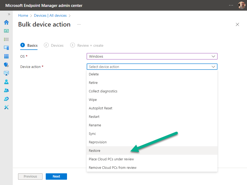Open the Devices icon in sidebar
247x185 pixels.
click(6, 48)
